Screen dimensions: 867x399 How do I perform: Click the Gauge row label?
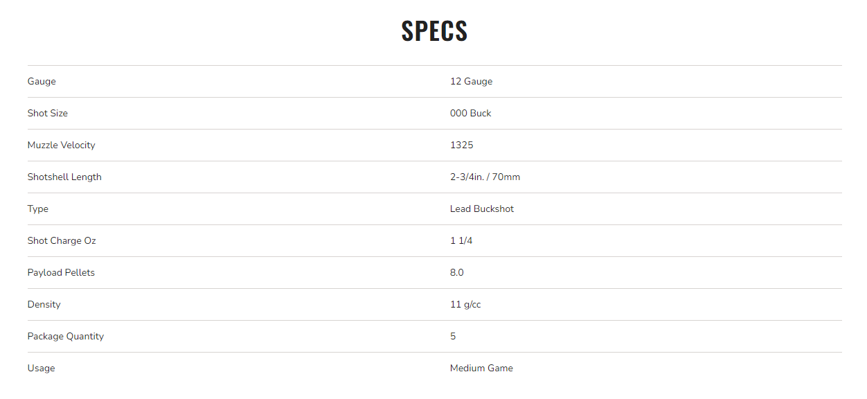coord(42,81)
